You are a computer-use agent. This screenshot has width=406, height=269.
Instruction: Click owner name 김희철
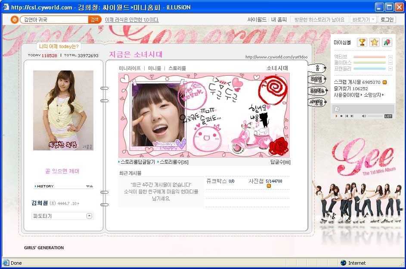pos(40,203)
